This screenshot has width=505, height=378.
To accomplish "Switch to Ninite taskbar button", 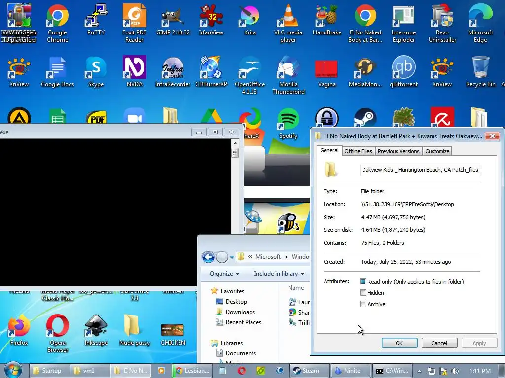I will tap(351, 371).
